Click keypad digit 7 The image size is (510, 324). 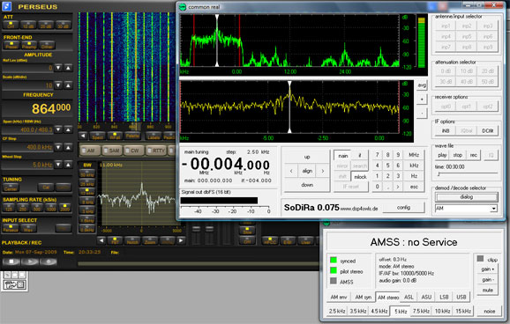coord(378,155)
